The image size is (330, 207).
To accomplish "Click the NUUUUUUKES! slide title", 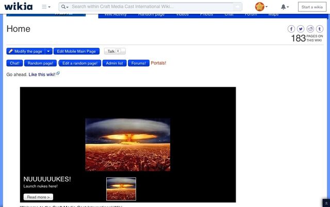I will tap(47, 179).
